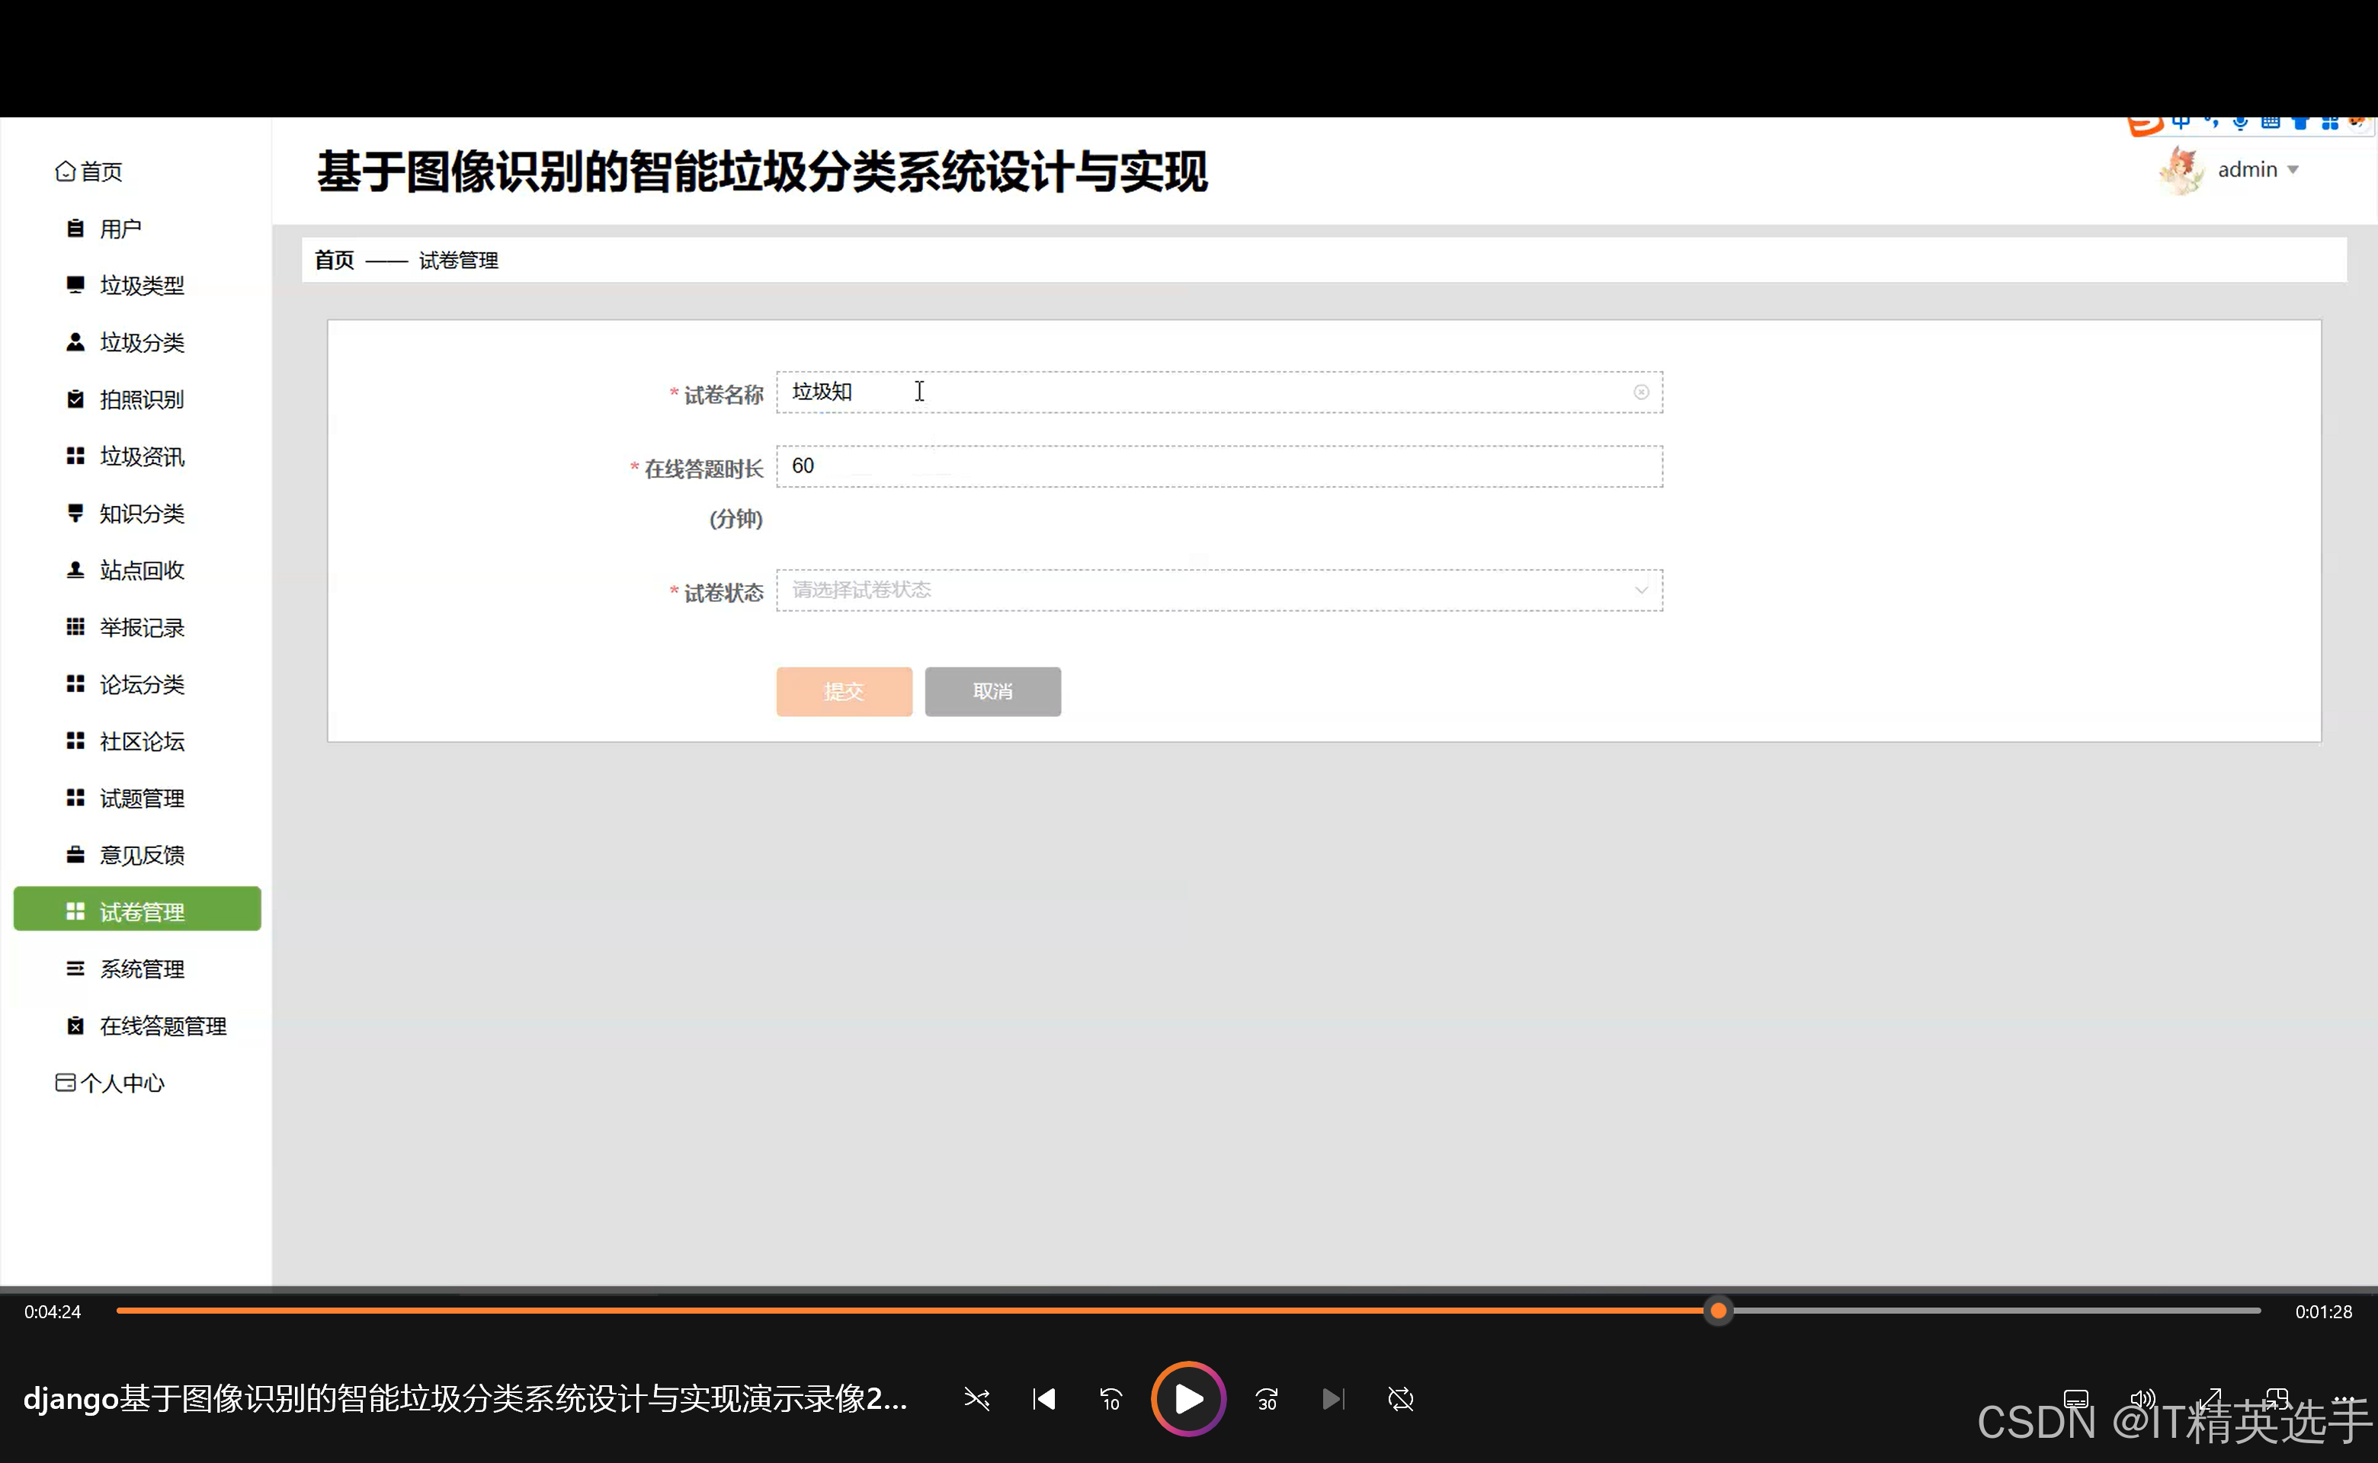Submit the form with 提交 button

(844, 692)
